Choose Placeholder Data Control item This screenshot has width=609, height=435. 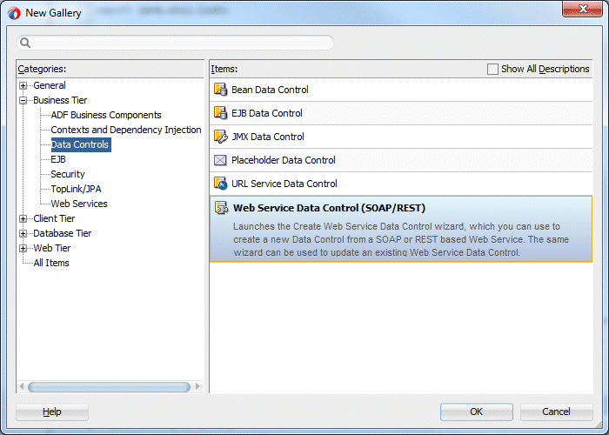click(401, 160)
